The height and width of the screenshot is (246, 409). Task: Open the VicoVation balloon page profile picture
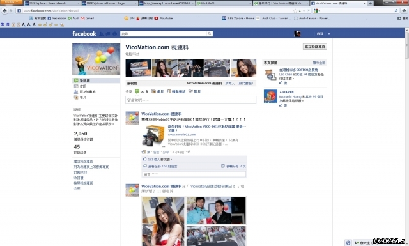click(96, 59)
